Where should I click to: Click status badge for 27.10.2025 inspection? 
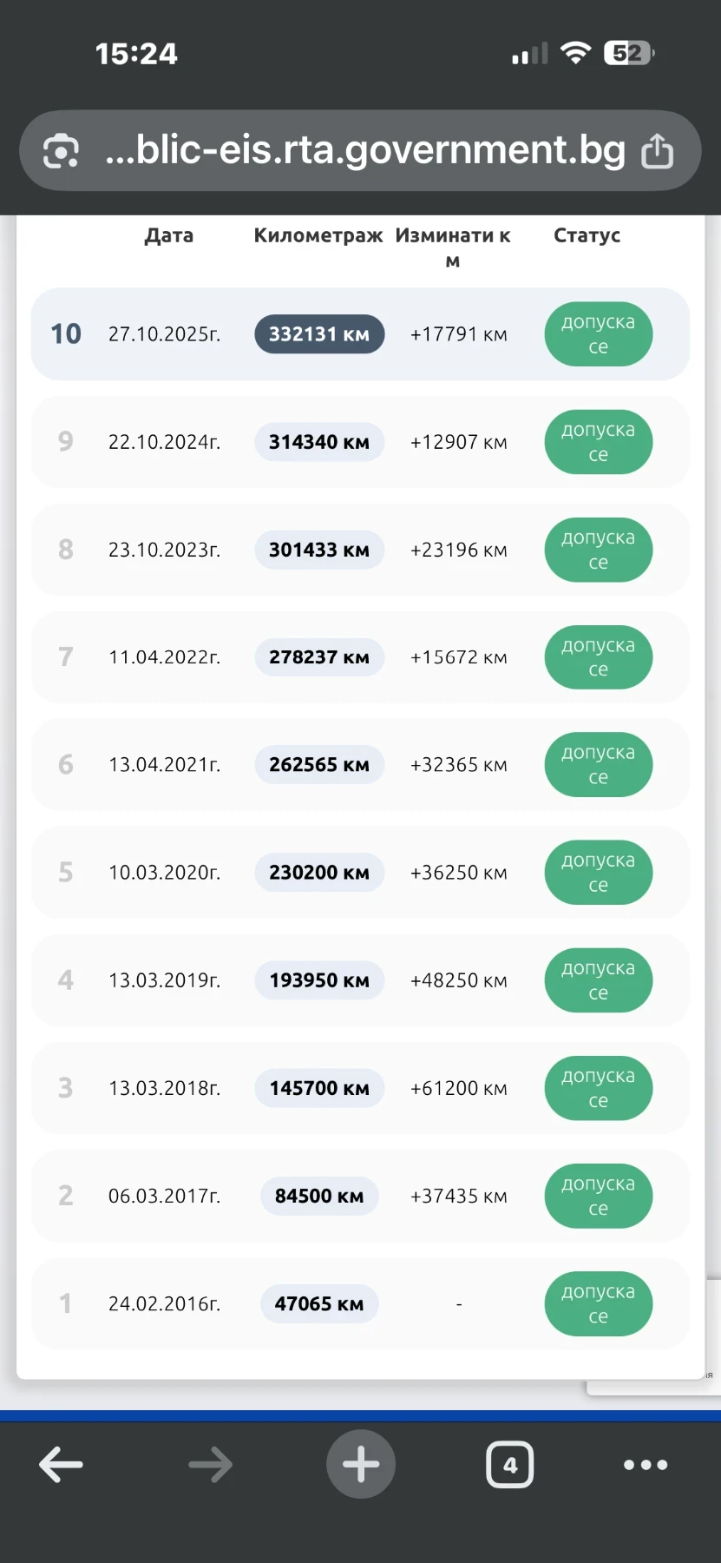pyautogui.click(x=598, y=334)
